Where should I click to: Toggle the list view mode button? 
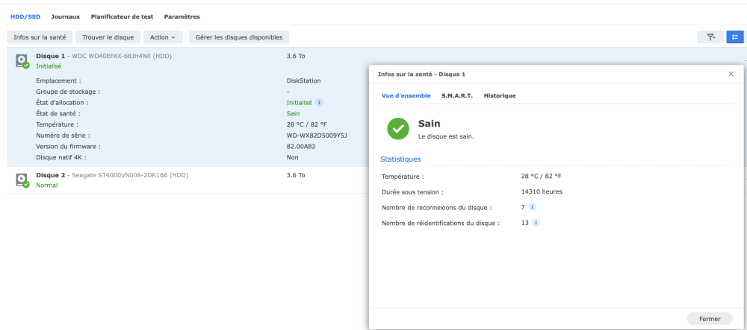point(734,37)
